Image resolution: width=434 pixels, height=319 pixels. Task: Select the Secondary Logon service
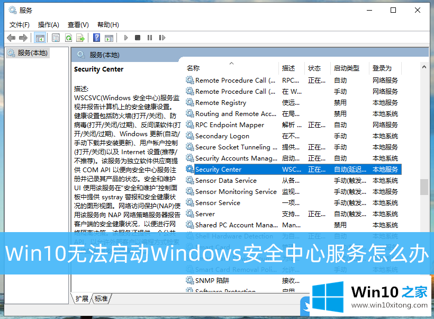(x=293, y=136)
